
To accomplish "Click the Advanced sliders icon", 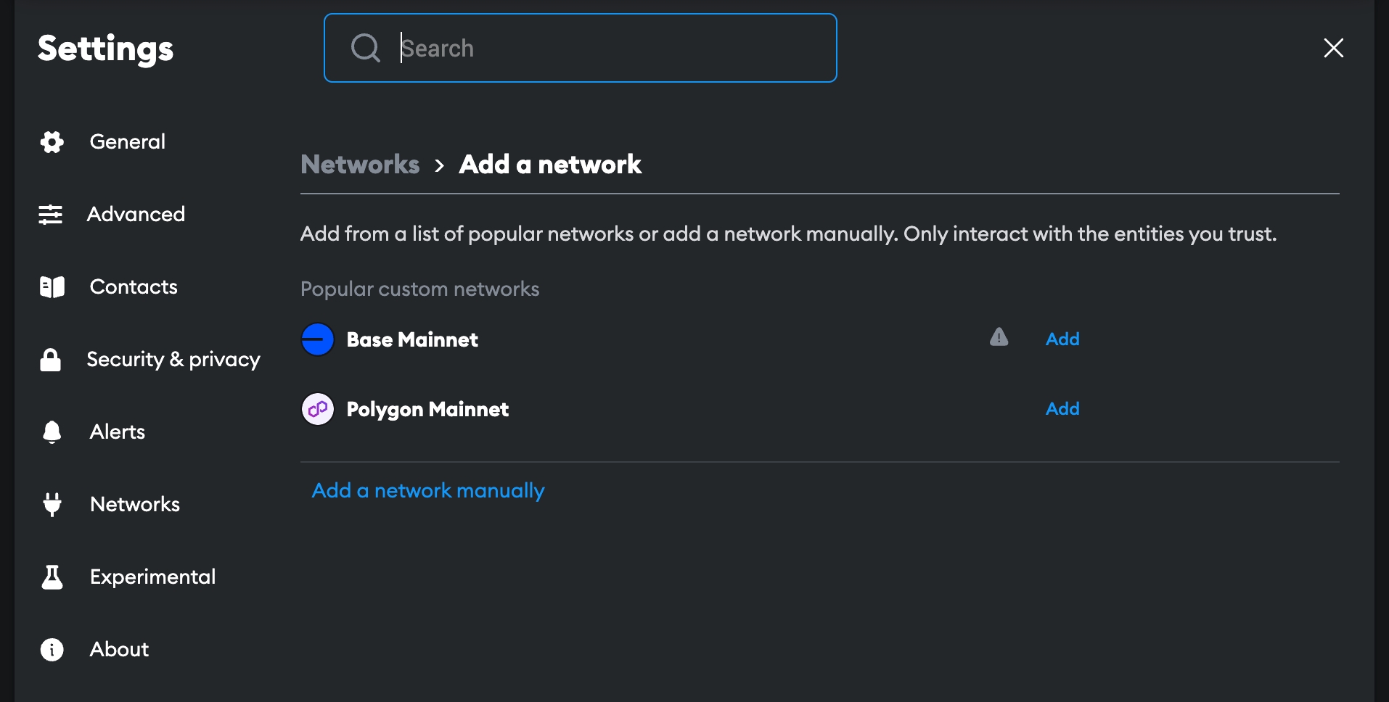I will [51, 215].
